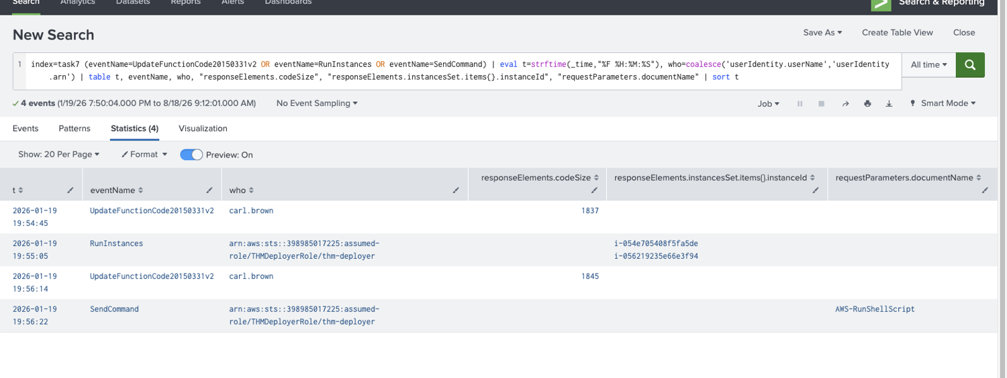Edit format of instanceId column pencil
Image resolution: width=1007 pixels, height=378 pixels.
(x=816, y=190)
